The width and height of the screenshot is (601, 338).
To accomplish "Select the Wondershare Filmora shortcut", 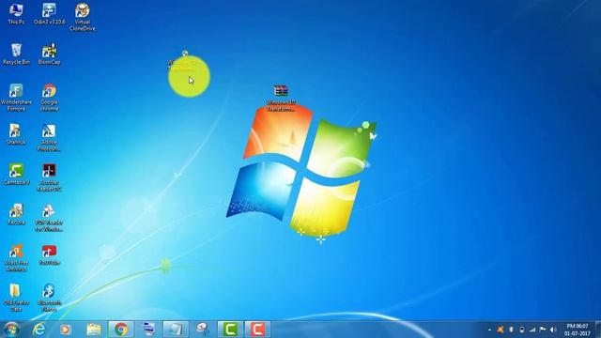I will click(x=16, y=98).
